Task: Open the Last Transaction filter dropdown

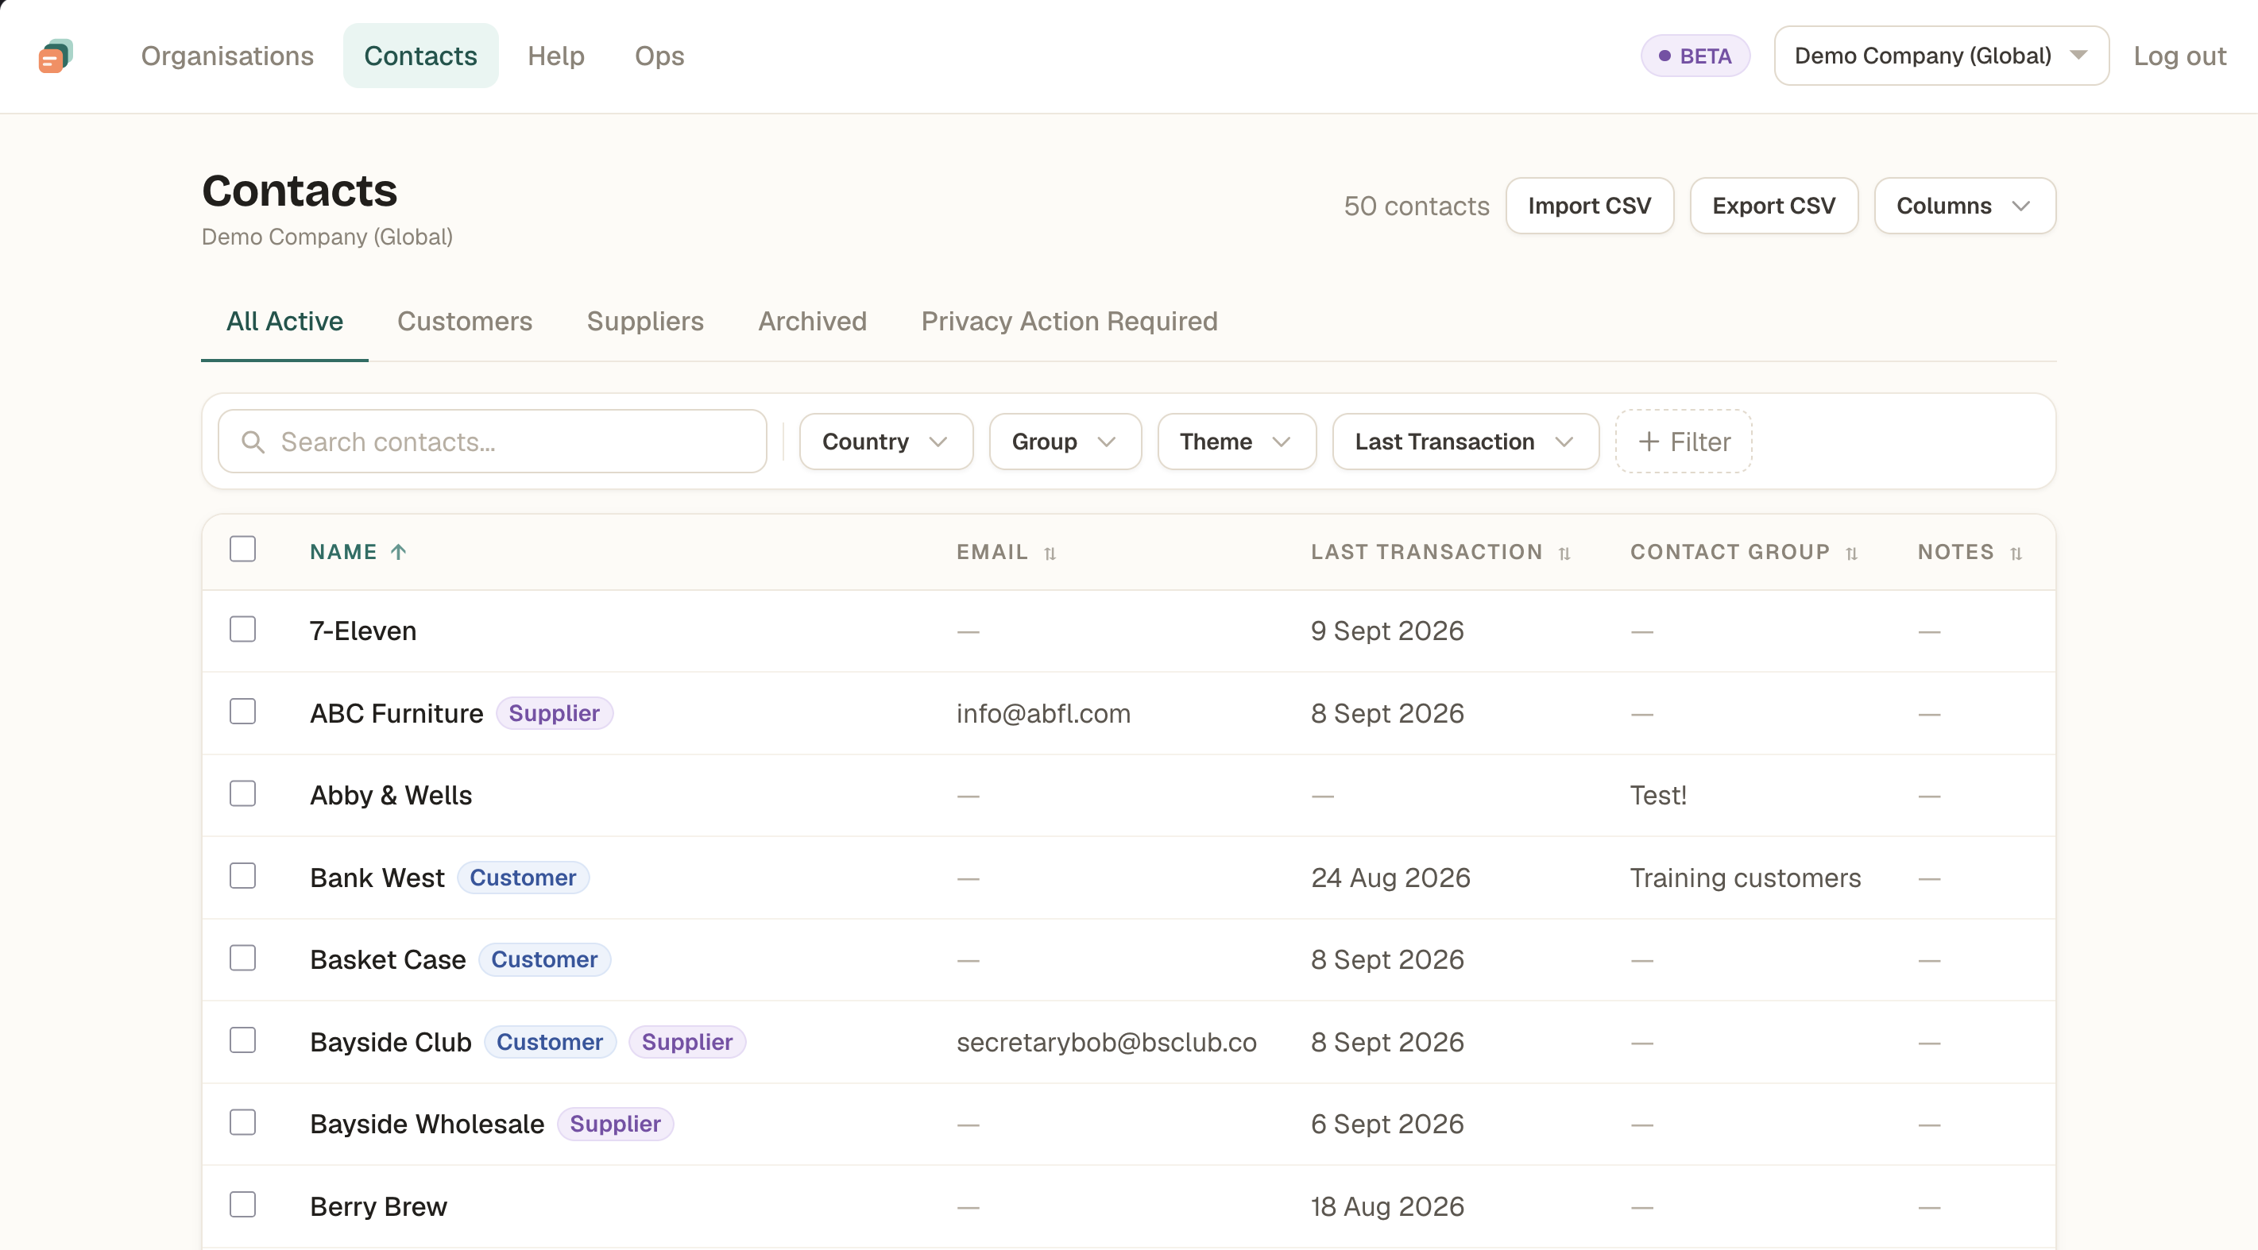Action: tap(1466, 442)
